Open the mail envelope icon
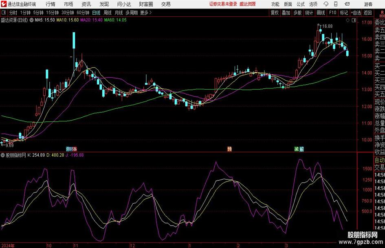385x248 pixels. click(x=347, y=4)
